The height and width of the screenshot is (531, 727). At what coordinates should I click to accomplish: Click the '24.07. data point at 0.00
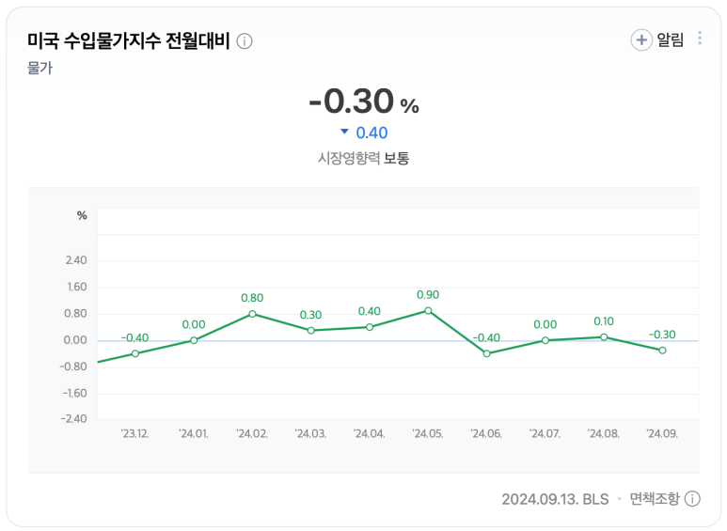pos(545,340)
